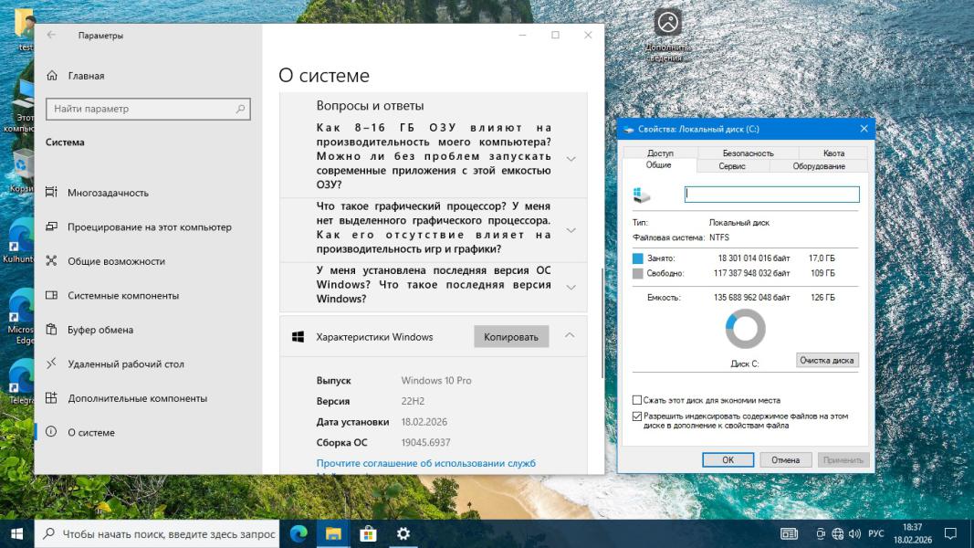
Task: Open Многозадачность settings in sidebar
Action: (x=108, y=193)
